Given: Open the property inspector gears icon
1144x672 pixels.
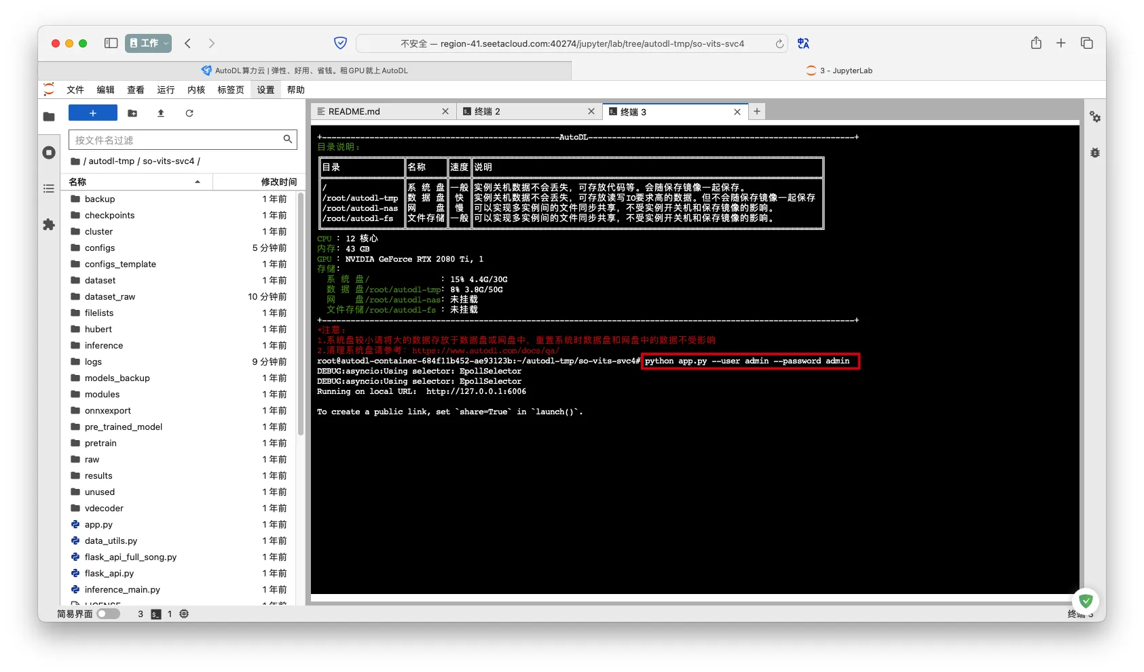Looking at the screenshot, I should tap(1094, 117).
